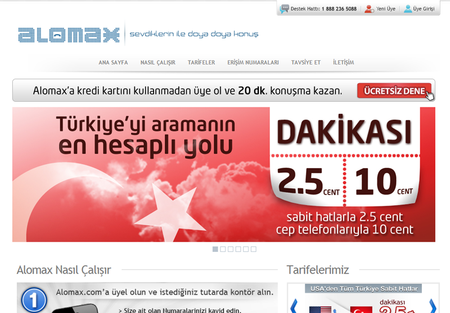The width and height of the screenshot is (450, 313).
Task: Show next tariff with right arrow
Action: (432, 306)
